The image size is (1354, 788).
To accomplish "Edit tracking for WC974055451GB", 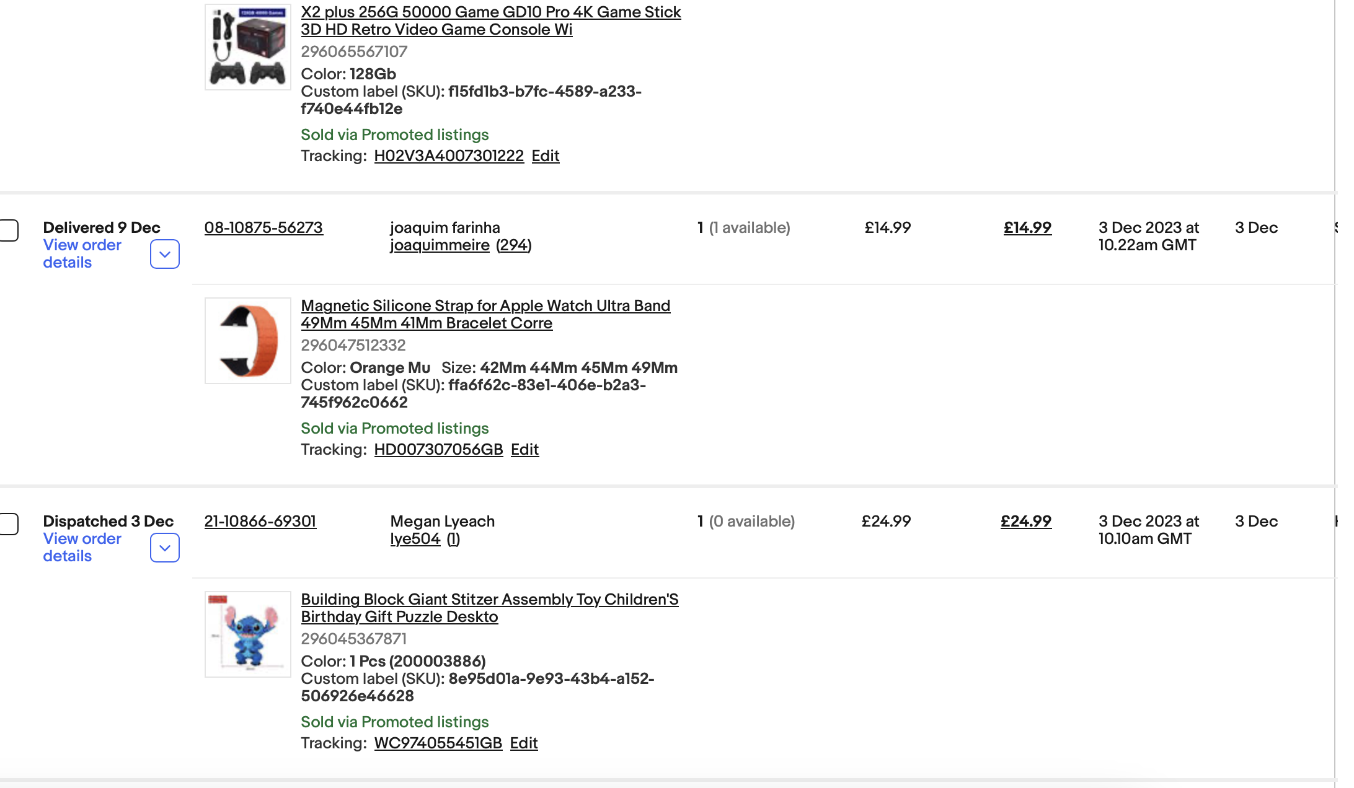I will coord(524,743).
